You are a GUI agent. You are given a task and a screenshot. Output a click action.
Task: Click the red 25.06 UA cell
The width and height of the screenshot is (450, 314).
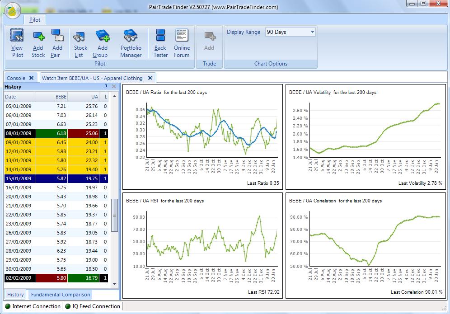point(84,133)
